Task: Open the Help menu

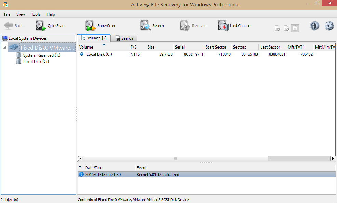Action: coord(51,14)
